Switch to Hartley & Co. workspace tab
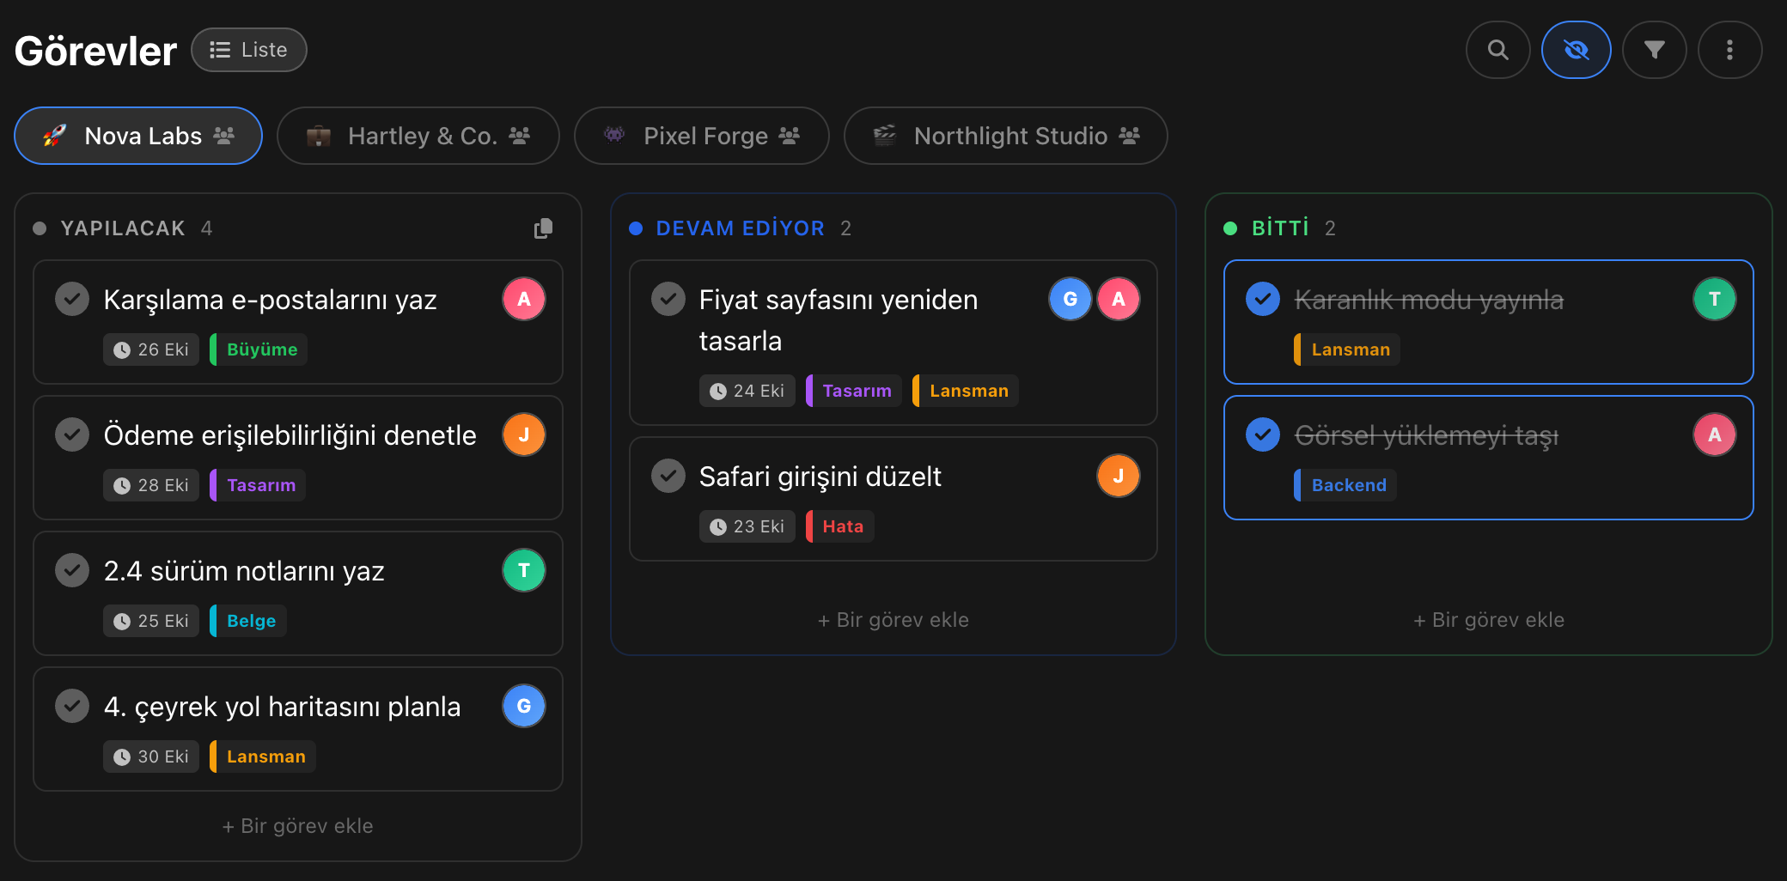The height and width of the screenshot is (881, 1787). tap(418, 136)
